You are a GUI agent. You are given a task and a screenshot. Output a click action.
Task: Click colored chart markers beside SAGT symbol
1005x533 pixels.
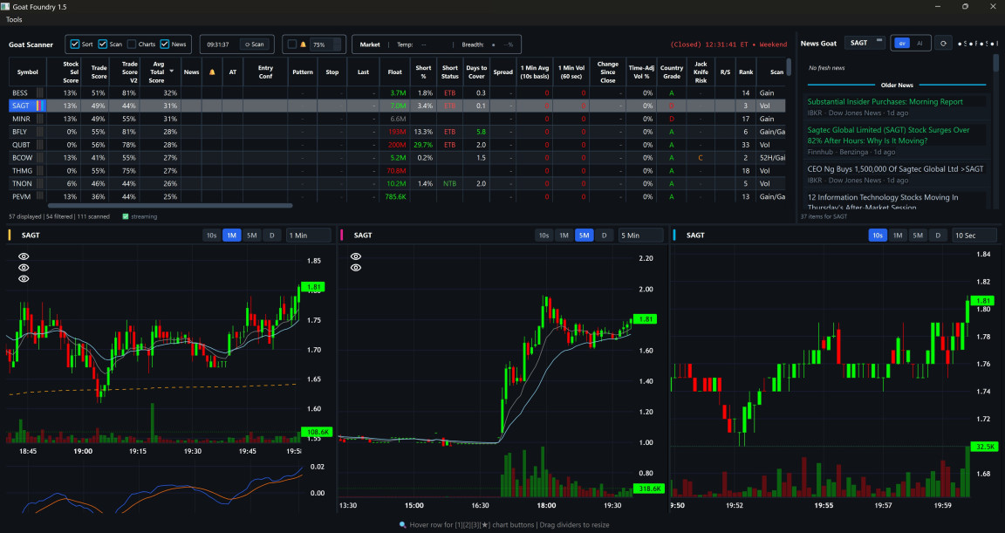point(40,106)
